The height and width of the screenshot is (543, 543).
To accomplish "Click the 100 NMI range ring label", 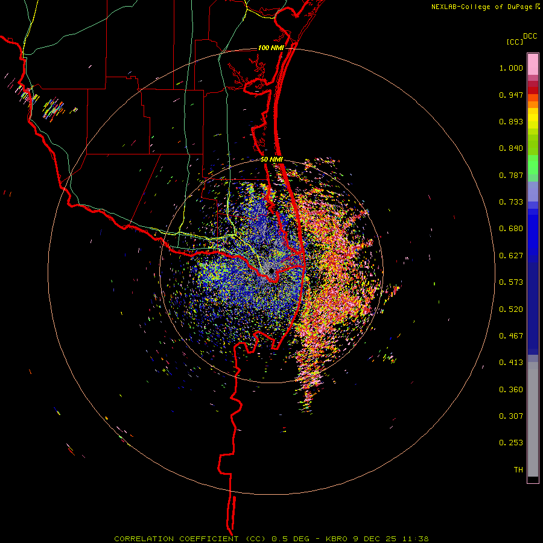I will coord(270,48).
